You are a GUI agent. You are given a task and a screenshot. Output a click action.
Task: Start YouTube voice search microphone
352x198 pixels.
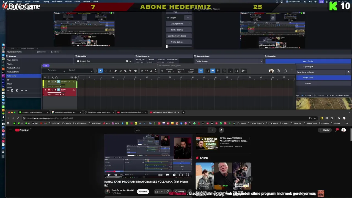coord(221,130)
